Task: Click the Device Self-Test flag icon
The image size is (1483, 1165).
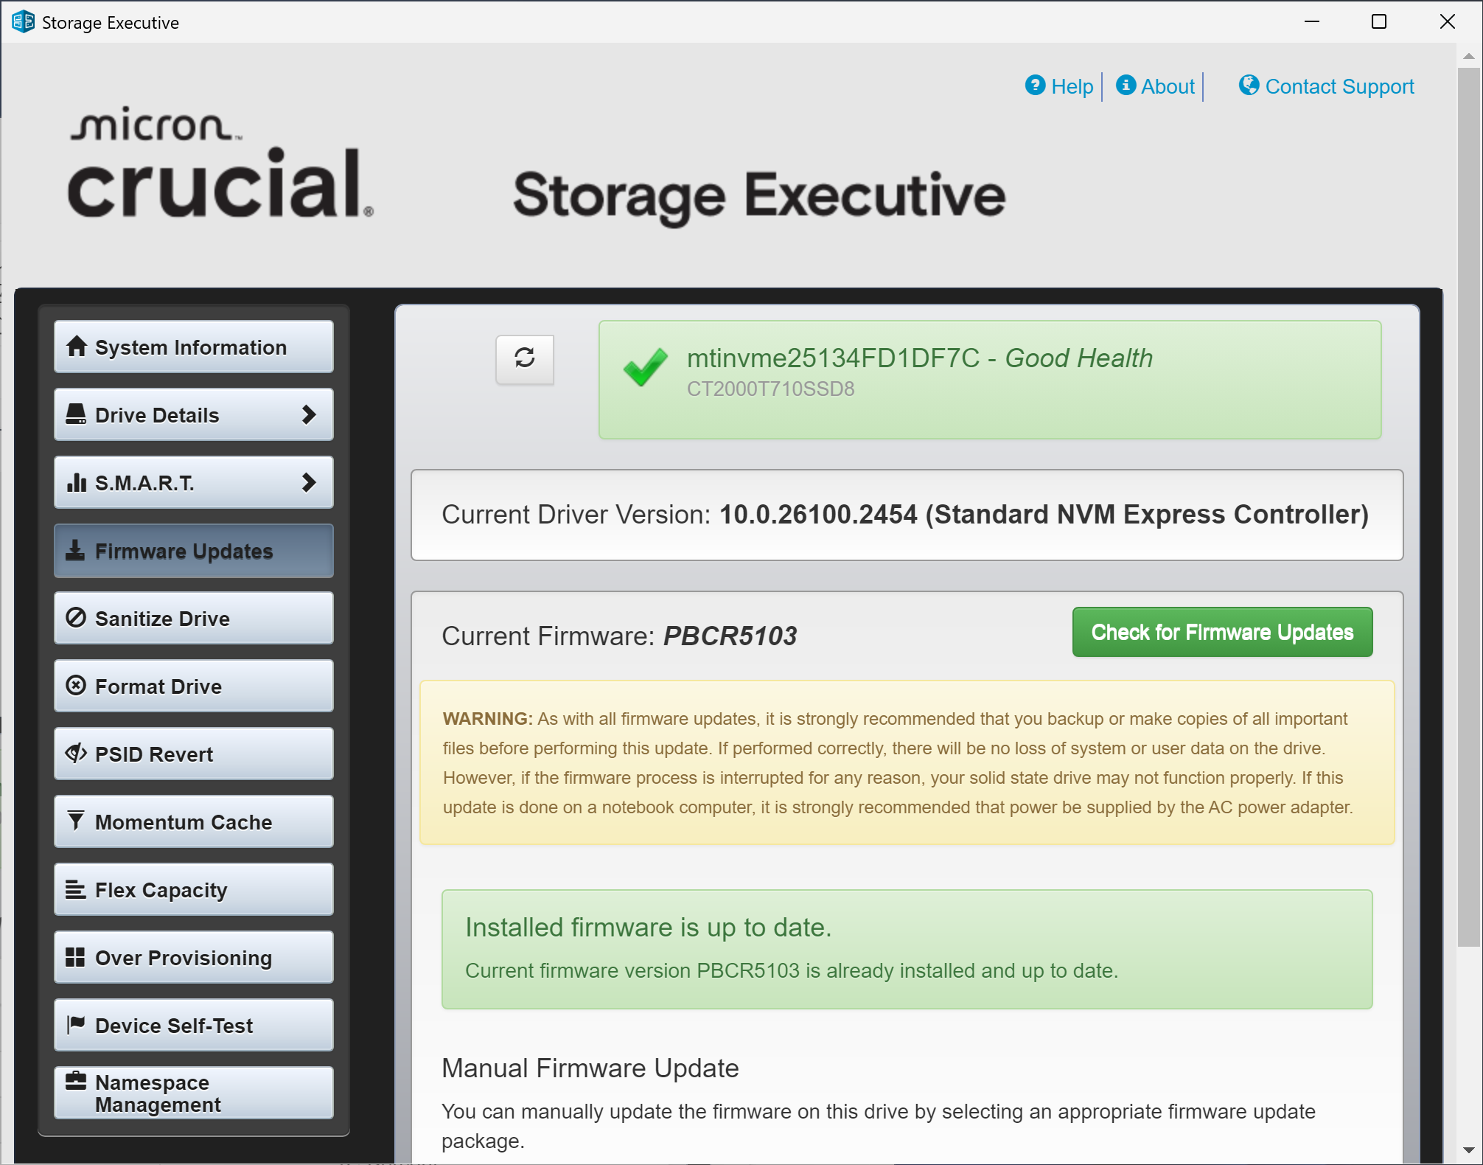Action: click(76, 1025)
